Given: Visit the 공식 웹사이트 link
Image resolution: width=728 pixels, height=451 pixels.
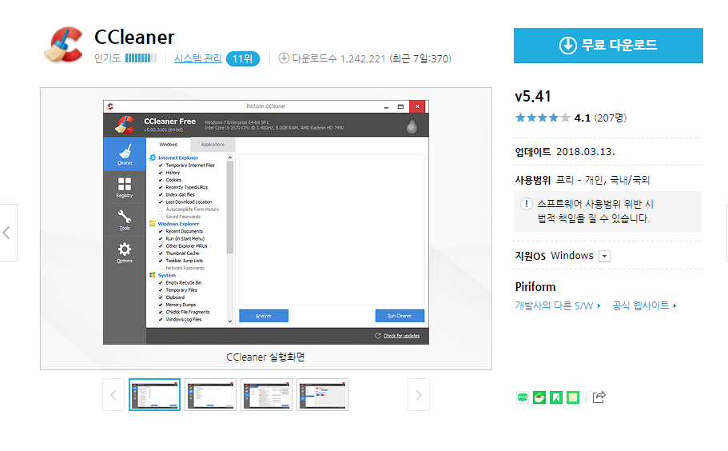Looking at the screenshot, I should coord(644,305).
